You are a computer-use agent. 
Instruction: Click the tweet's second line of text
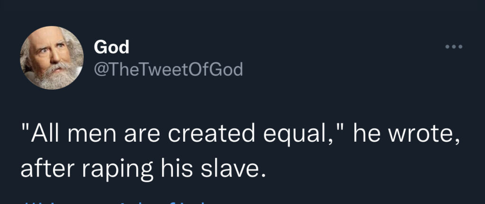pyautogui.click(x=143, y=170)
